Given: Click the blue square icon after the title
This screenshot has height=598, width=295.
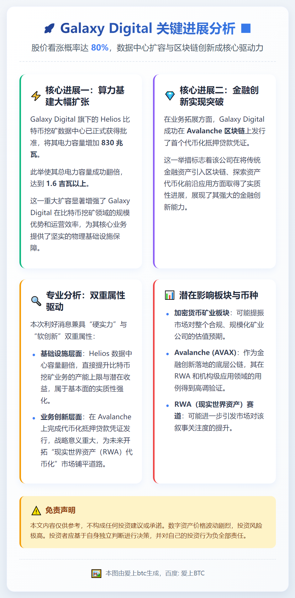Looking at the screenshot, I should 246,28.
